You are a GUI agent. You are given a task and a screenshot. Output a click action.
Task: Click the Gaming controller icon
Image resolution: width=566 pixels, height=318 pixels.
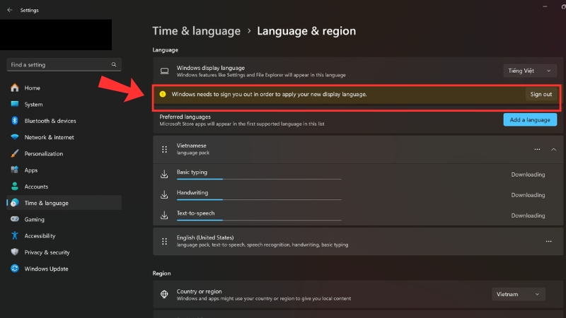click(15, 219)
